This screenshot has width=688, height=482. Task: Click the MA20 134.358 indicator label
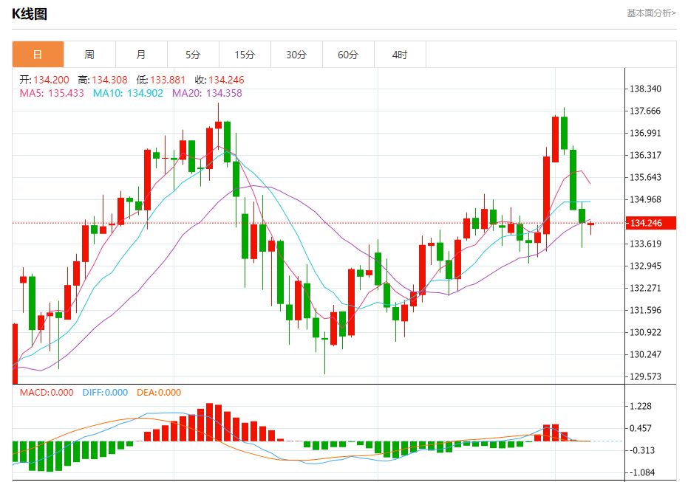point(207,93)
